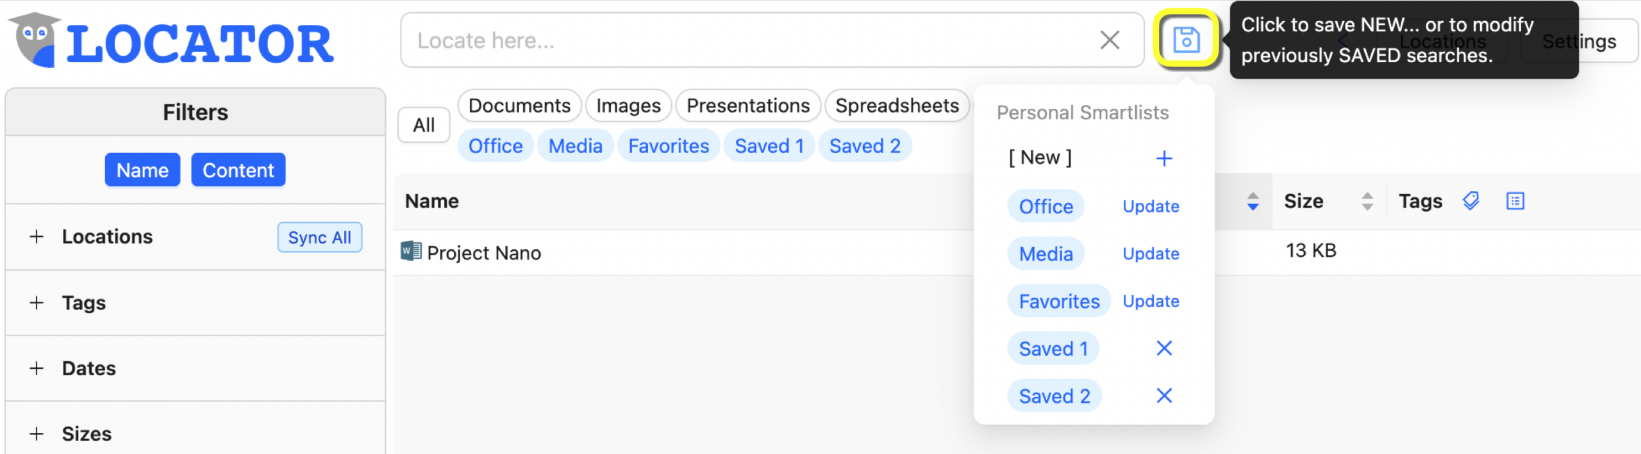Click the tag icon beside the Tags column
Viewport: 1641px width, 454px height.
(1470, 200)
